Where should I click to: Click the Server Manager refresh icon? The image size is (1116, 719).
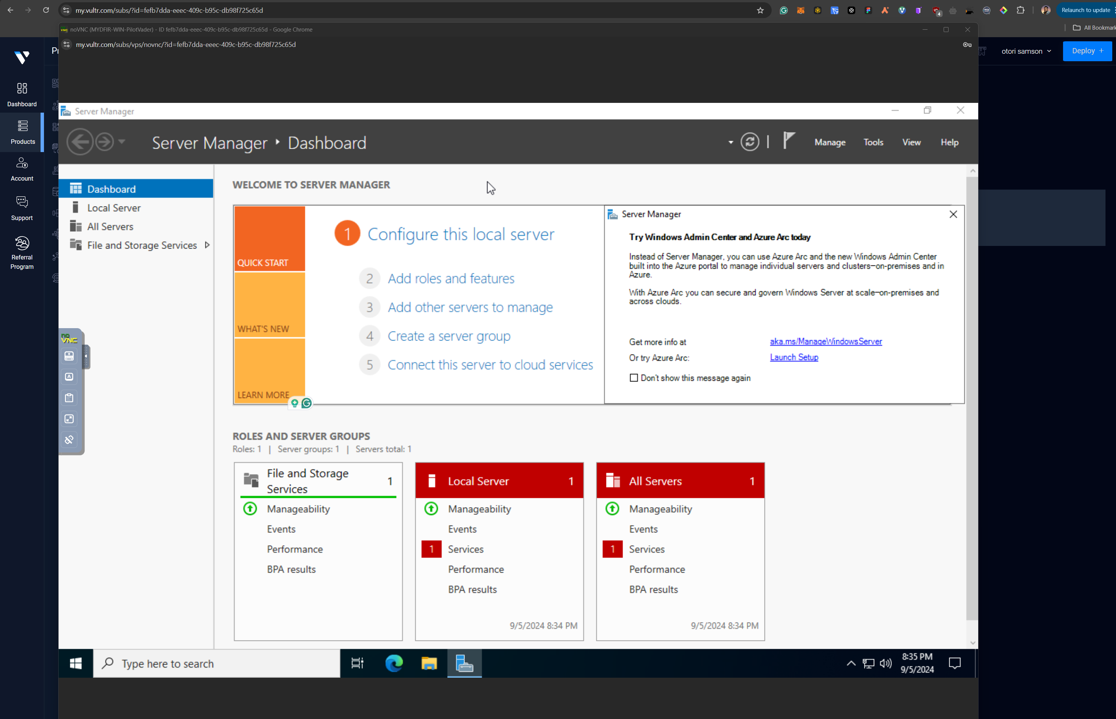coord(750,142)
